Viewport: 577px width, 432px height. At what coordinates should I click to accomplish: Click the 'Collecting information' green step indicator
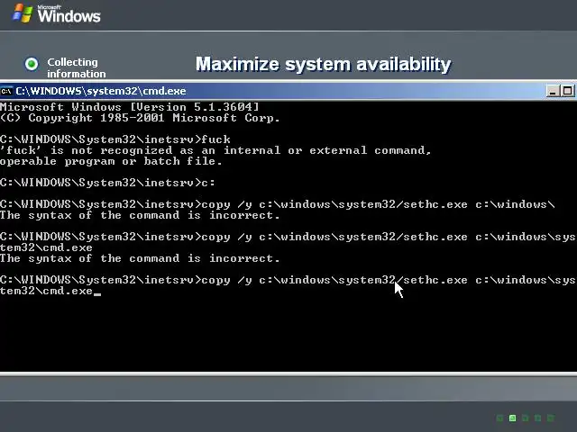click(x=32, y=64)
